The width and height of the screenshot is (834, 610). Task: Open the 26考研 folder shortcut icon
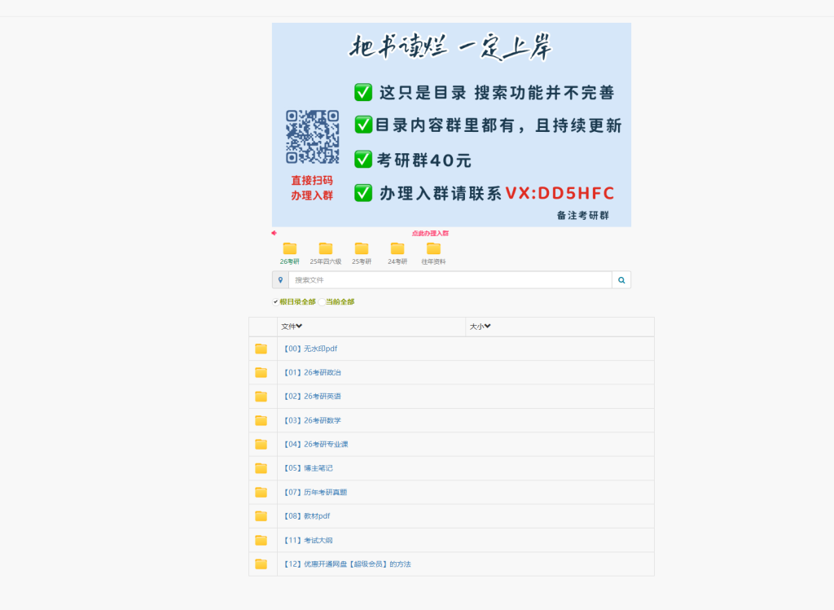290,248
